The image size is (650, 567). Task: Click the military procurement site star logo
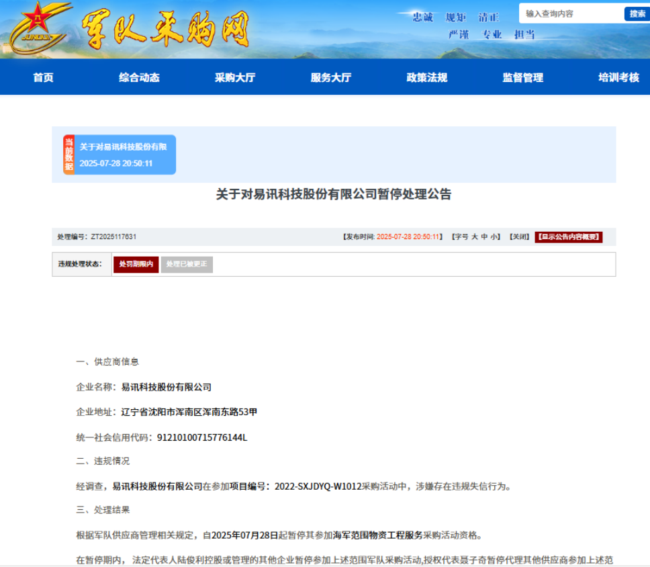[x=38, y=28]
